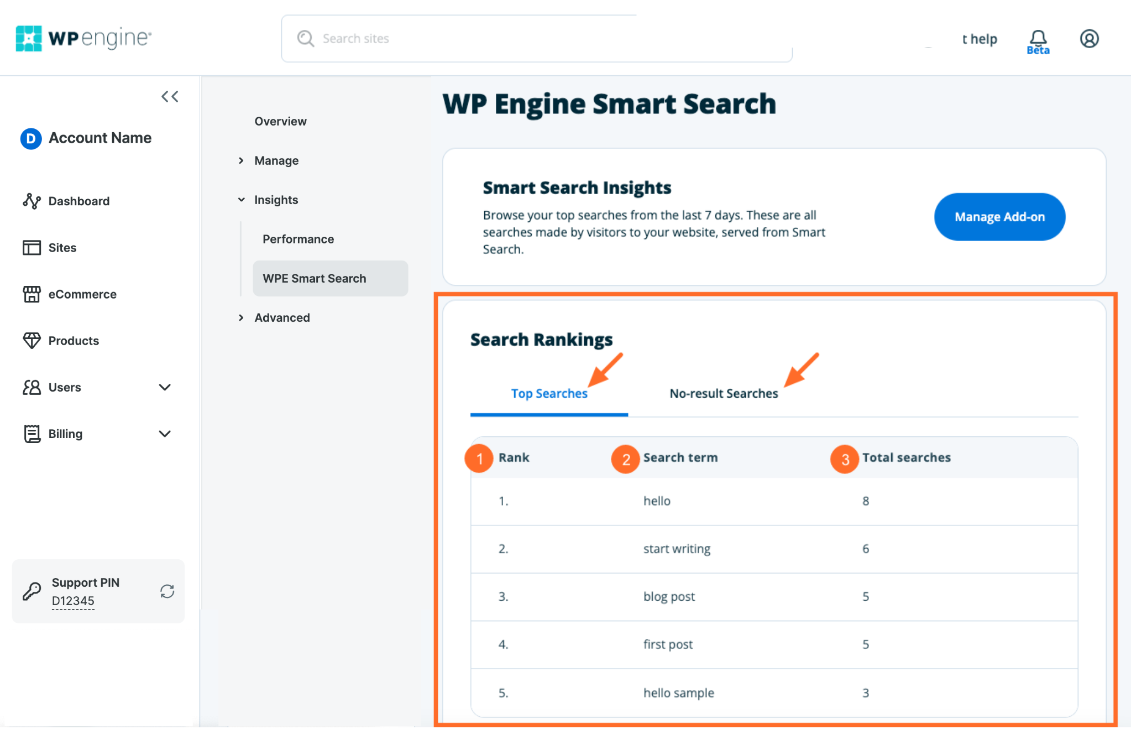Collapse the left sidebar
1131x729 pixels.
click(x=170, y=96)
